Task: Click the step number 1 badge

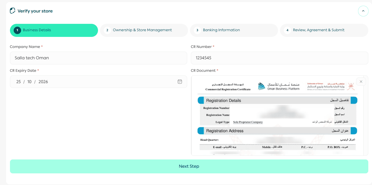Action: coord(17,30)
